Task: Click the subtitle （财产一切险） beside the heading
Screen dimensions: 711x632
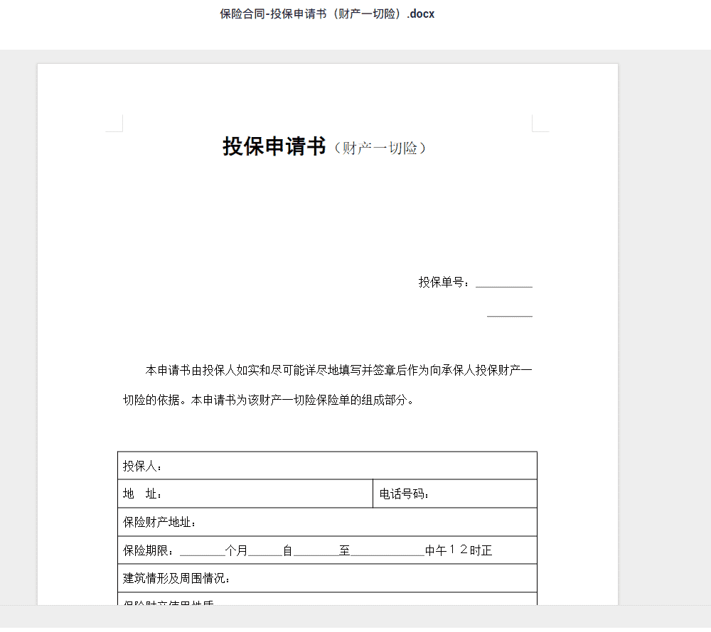Action: tap(380, 148)
